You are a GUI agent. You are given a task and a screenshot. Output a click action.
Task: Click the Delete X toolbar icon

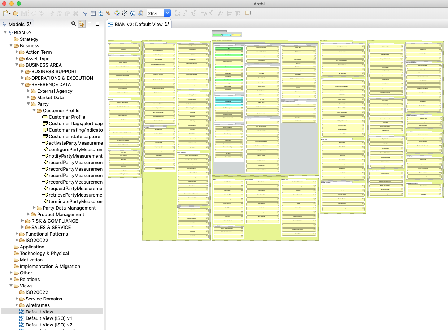(x=75, y=13)
